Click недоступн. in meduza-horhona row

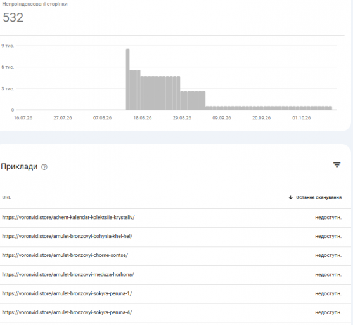click(x=328, y=275)
